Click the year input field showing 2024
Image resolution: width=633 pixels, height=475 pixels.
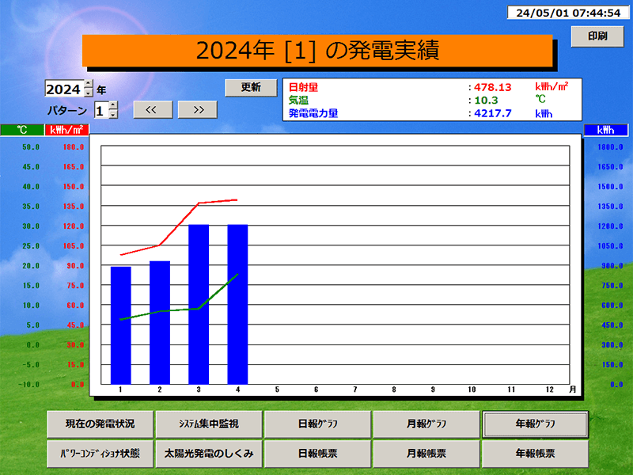click(65, 89)
